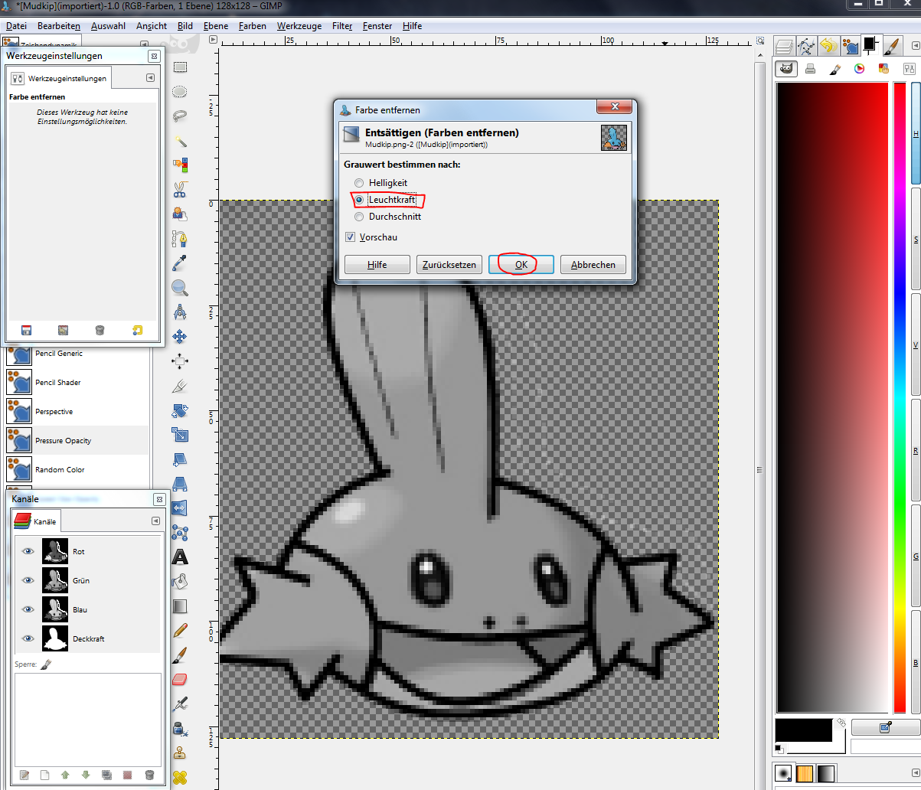Select the Rectangle Select tool
Viewport: 921px width, 790px height.
[180, 67]
